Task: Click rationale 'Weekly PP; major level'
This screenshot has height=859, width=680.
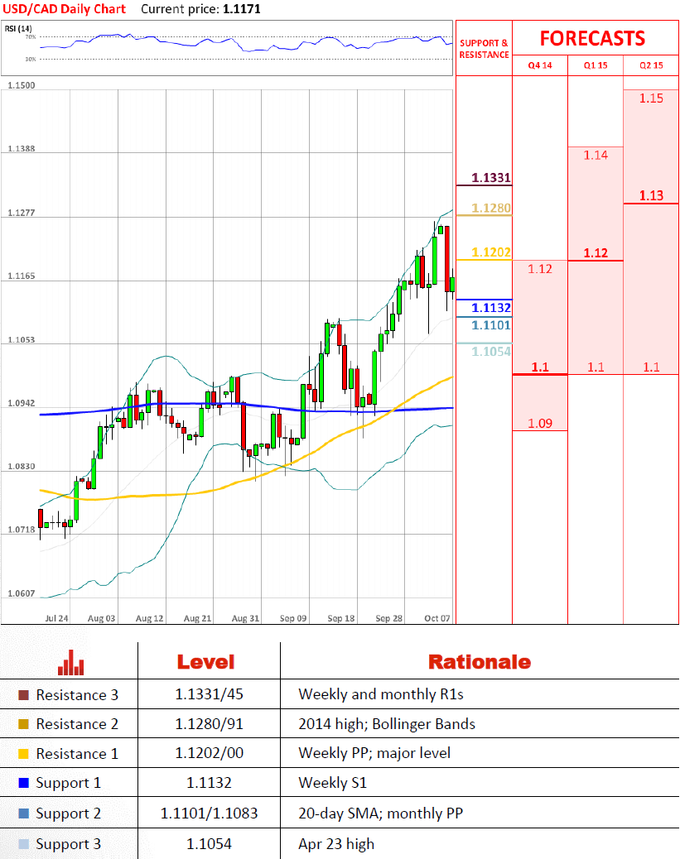Action: (x=374, y=753)
